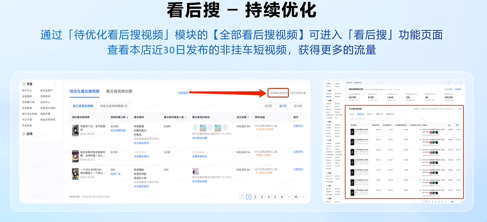The width and height of the screenshot is (487, 222).
Task: Select the 近3天 time range option
Action: [x=268, y=106]
